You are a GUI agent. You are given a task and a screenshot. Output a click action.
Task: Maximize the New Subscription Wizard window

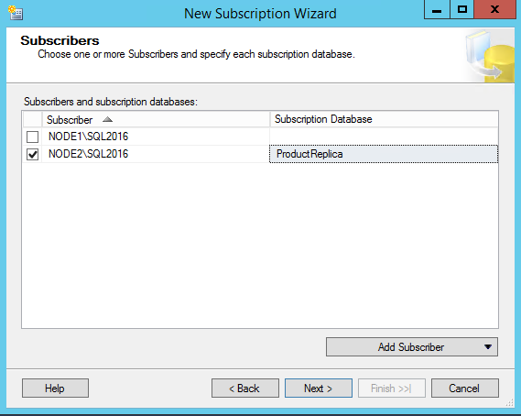pyautogui.click(x=461, y=10)
